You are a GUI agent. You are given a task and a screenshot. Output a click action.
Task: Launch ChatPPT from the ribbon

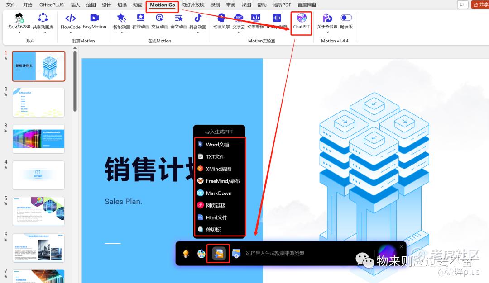coord(302,21)
